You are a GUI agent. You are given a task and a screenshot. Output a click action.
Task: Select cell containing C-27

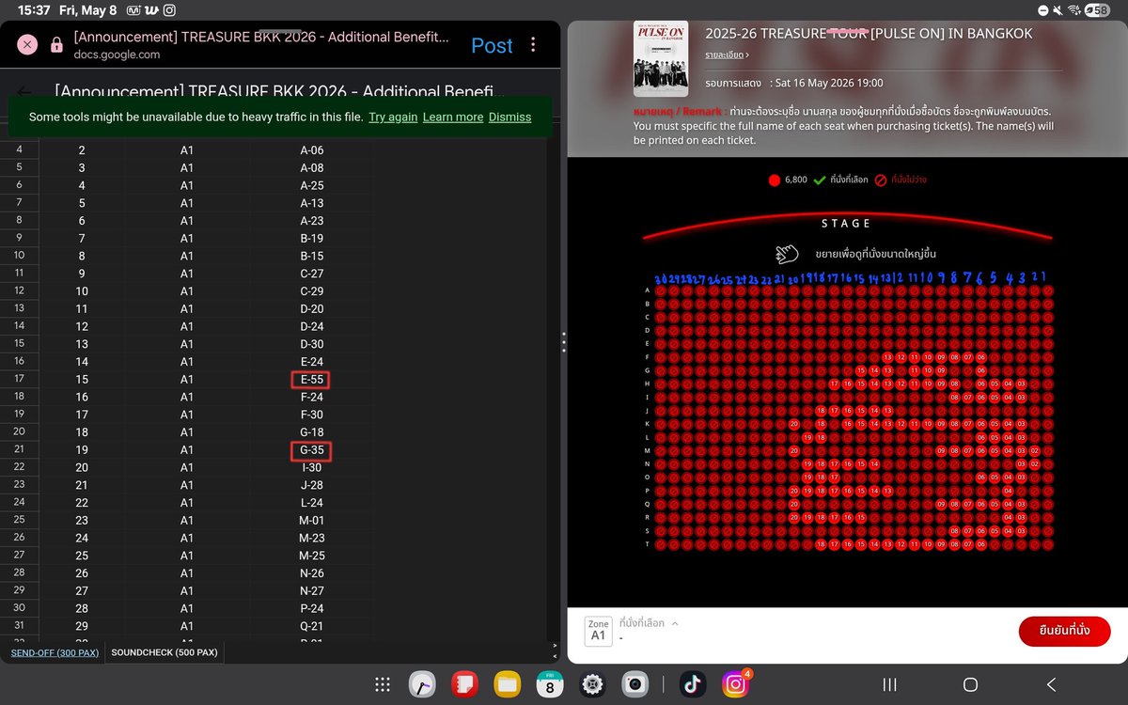coord(312,274)
